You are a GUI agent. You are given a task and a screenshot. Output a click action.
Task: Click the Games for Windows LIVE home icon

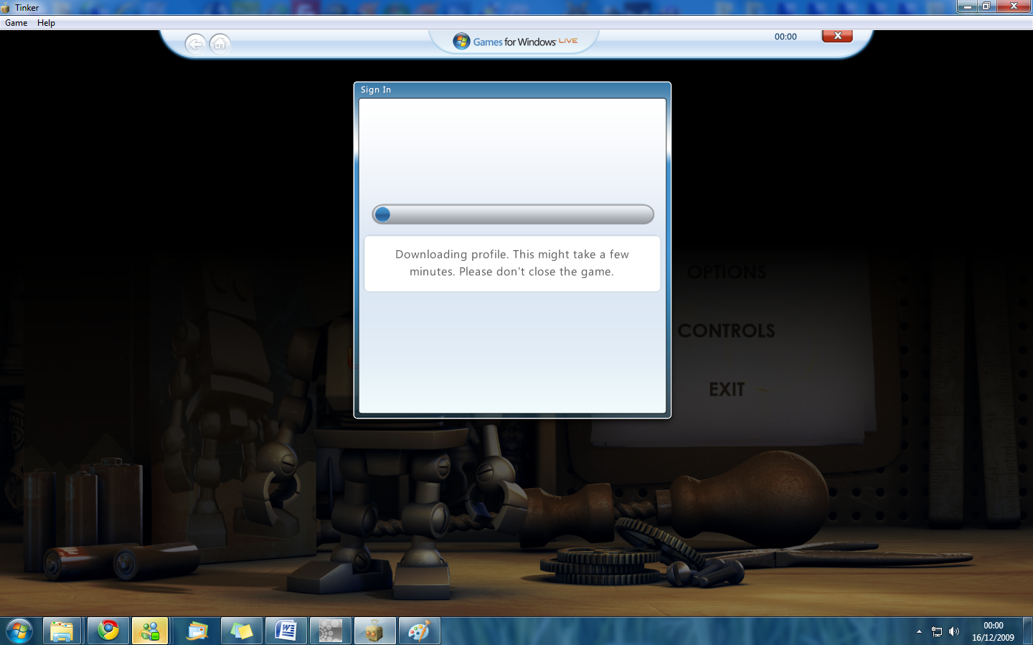point(220,44)
